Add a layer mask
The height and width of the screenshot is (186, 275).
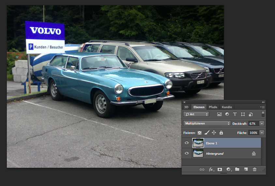[x=220, y=169]
